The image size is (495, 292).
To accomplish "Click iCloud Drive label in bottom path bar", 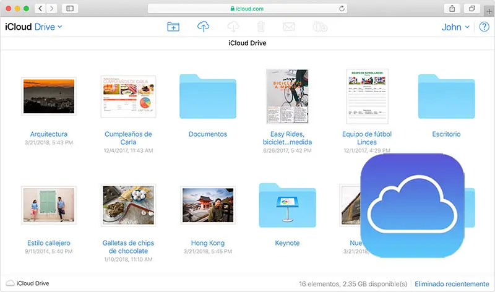I will point(33,283).
